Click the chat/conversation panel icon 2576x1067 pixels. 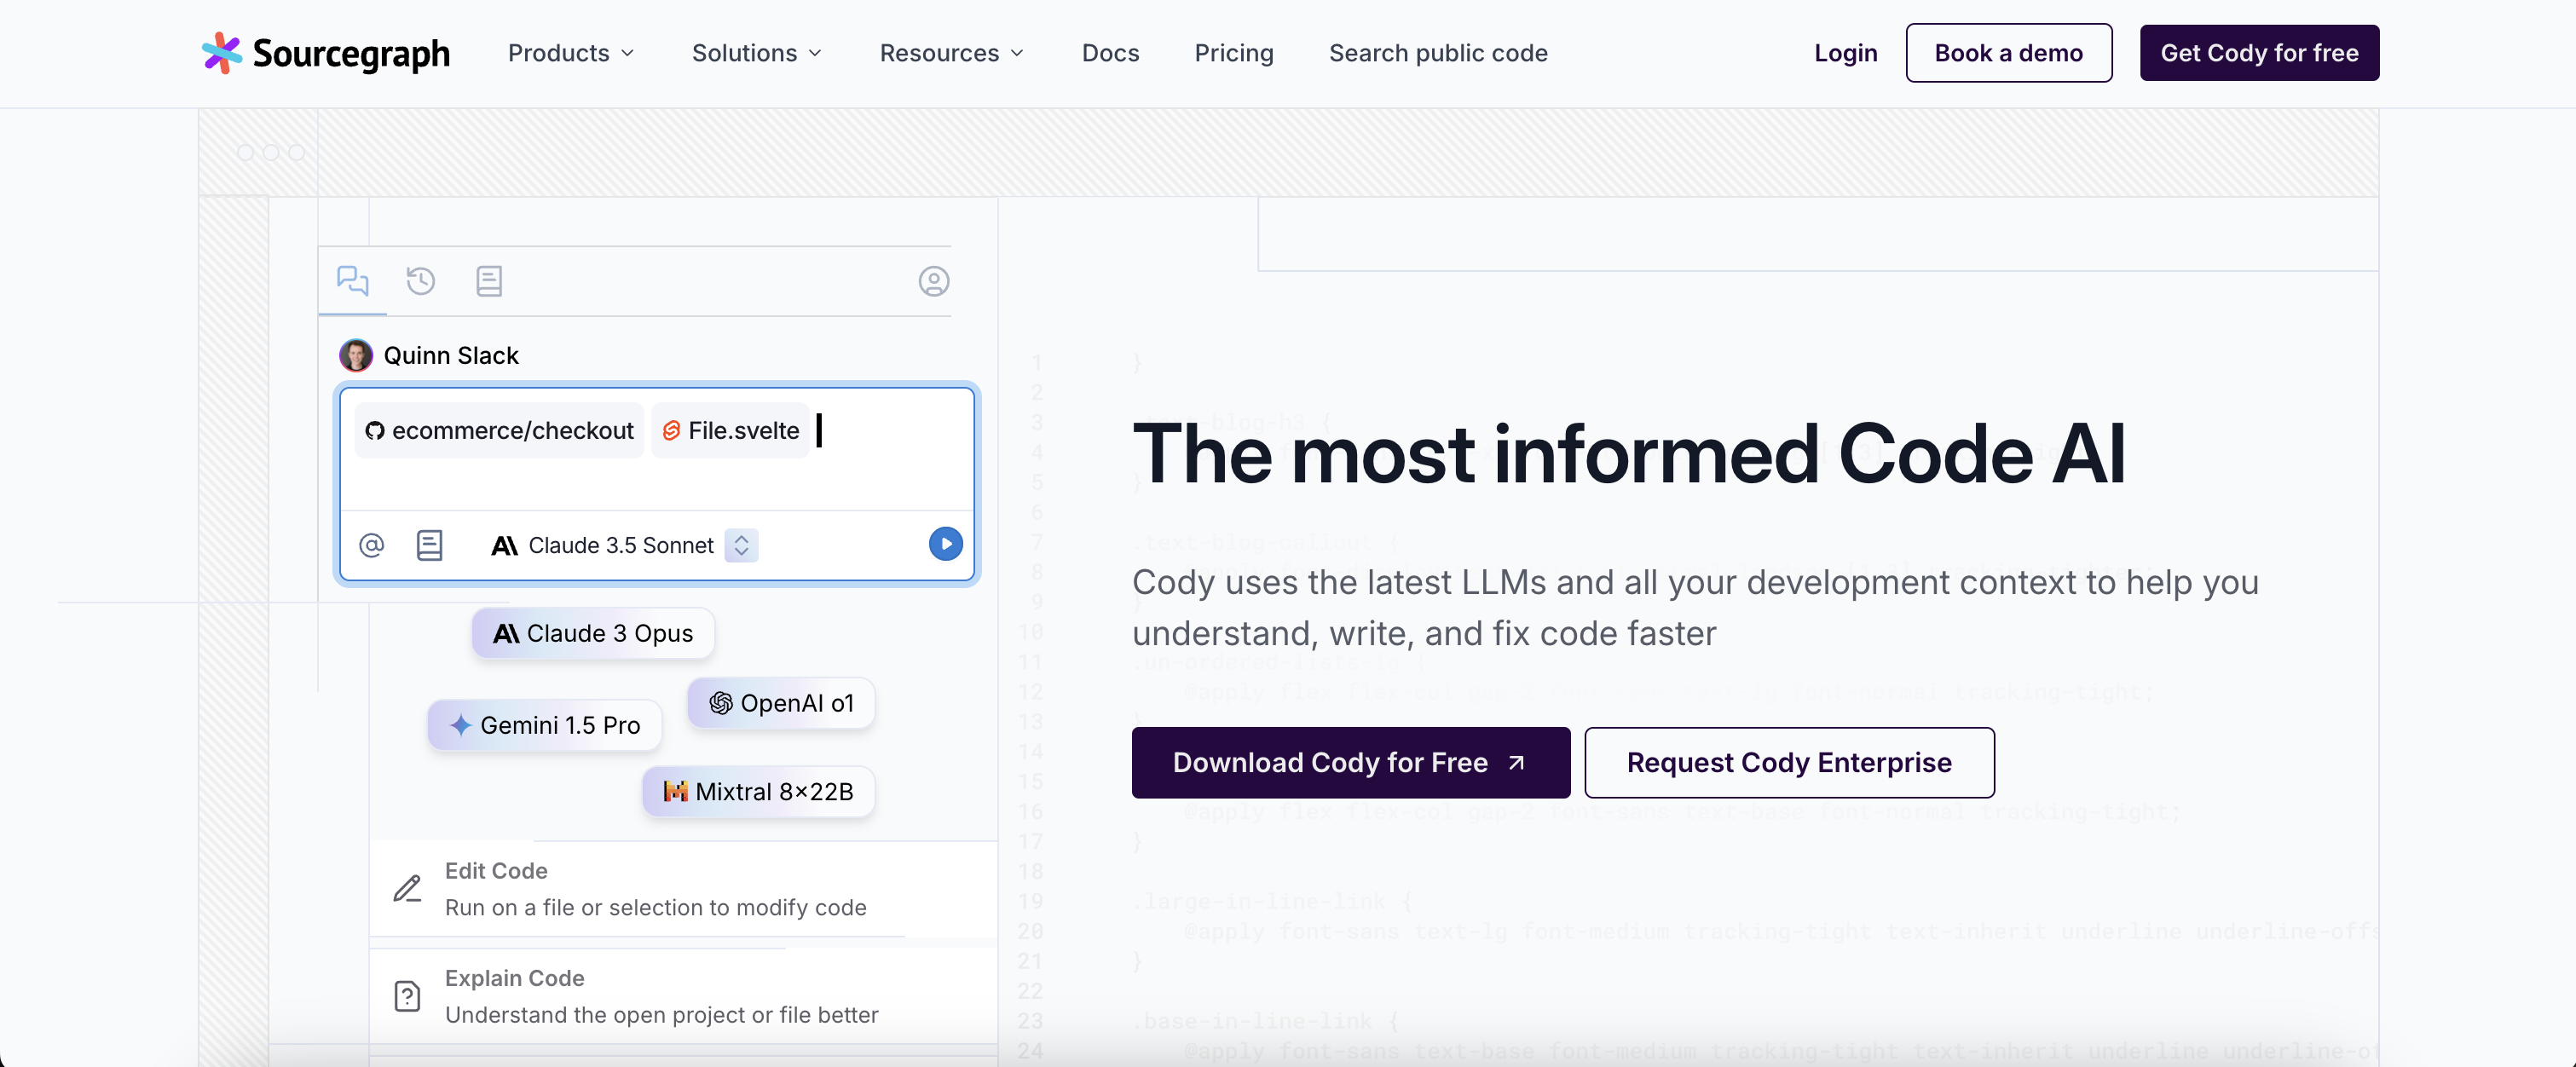click(x=351, y=279)
